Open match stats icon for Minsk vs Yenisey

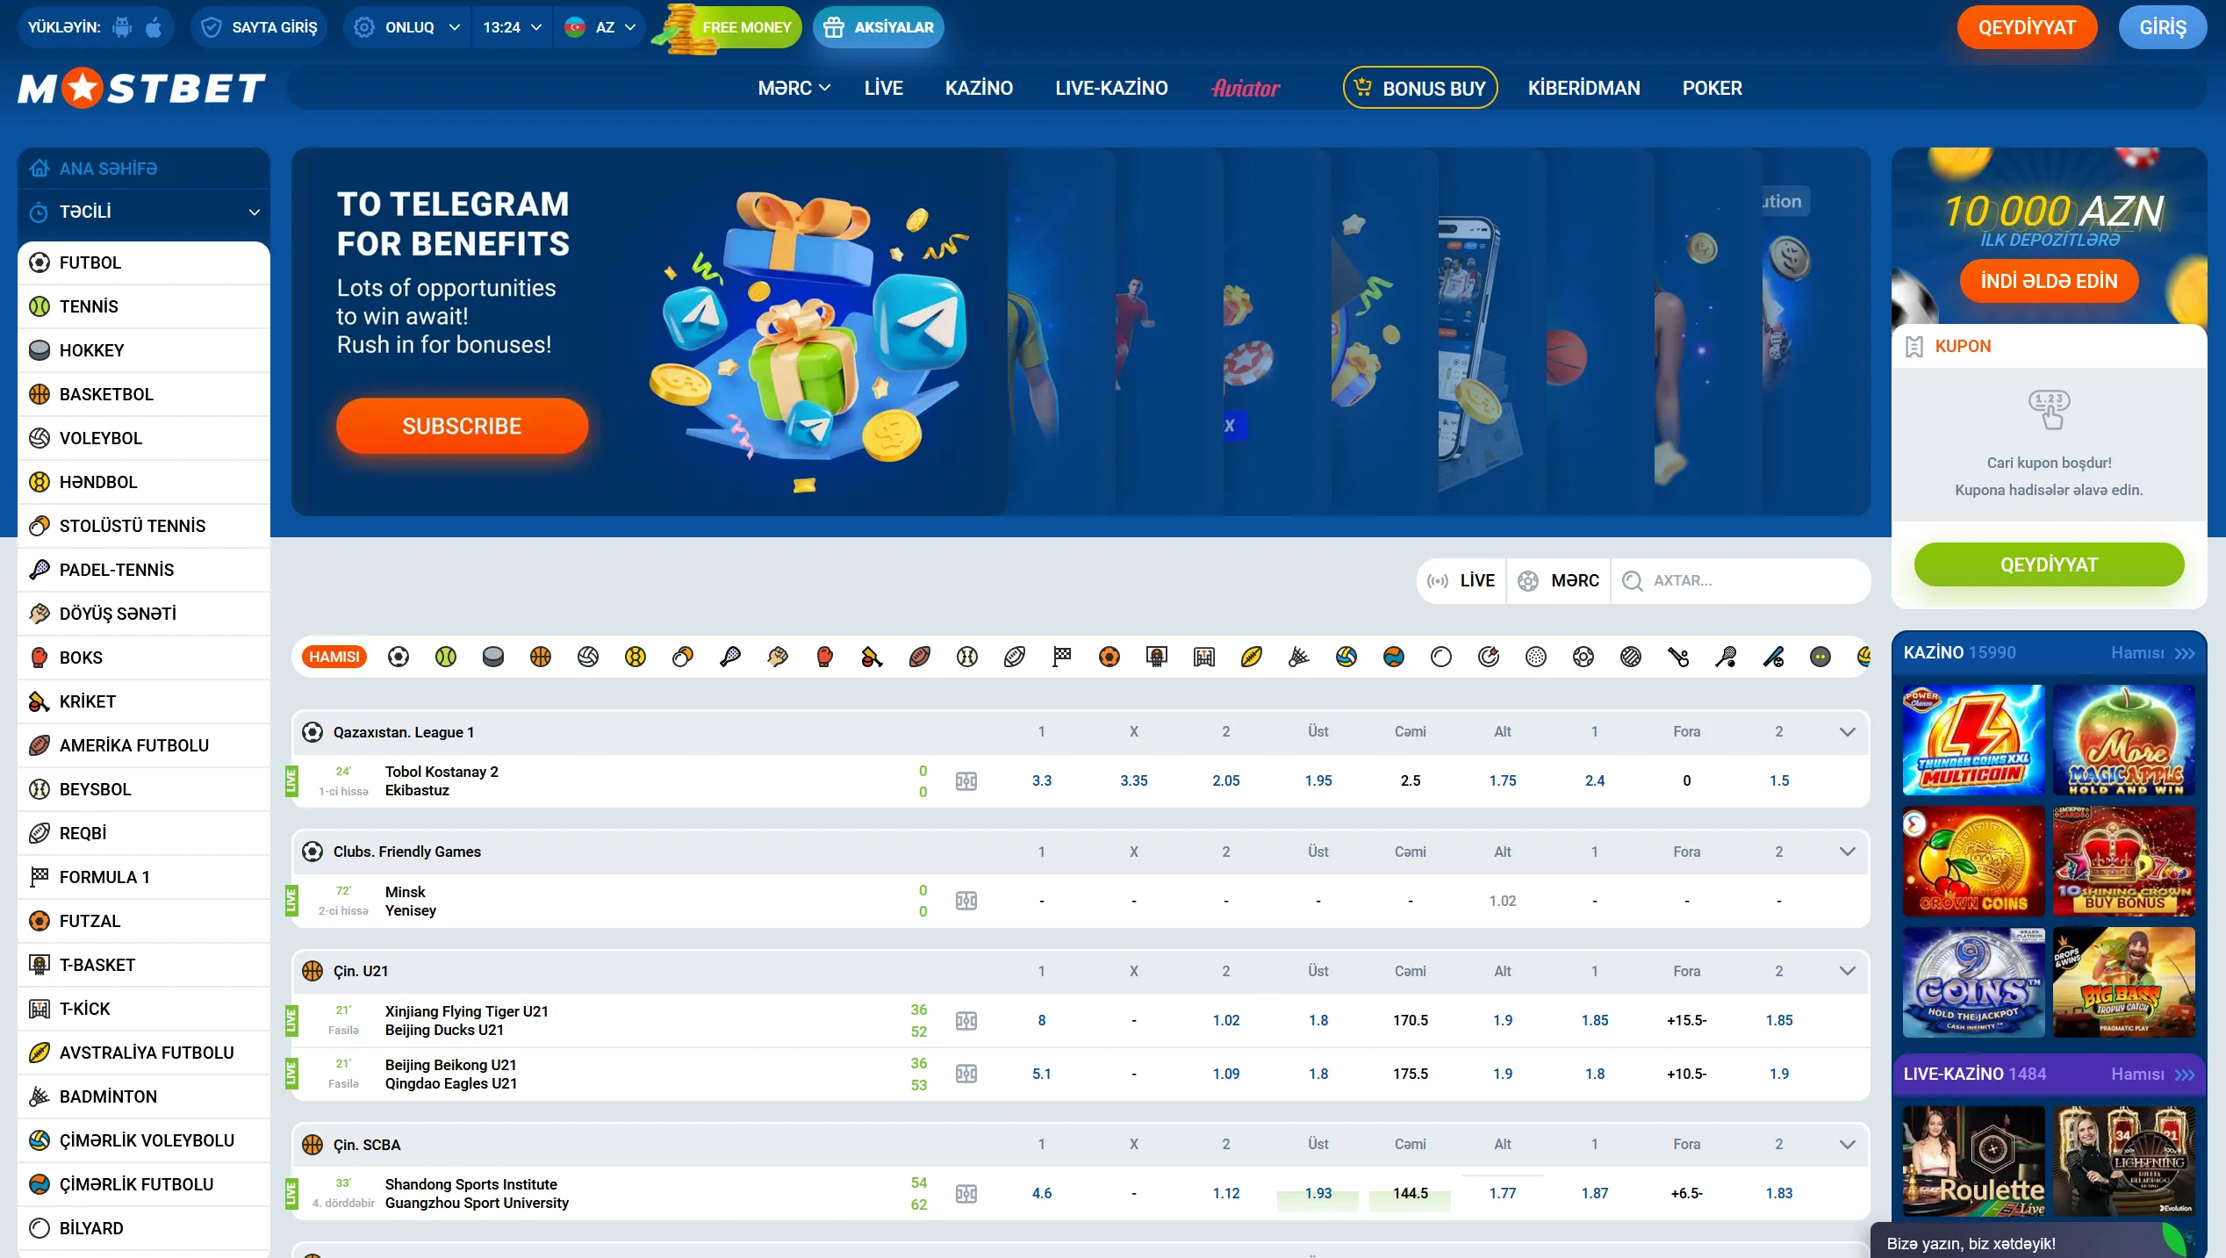(966, 901)
